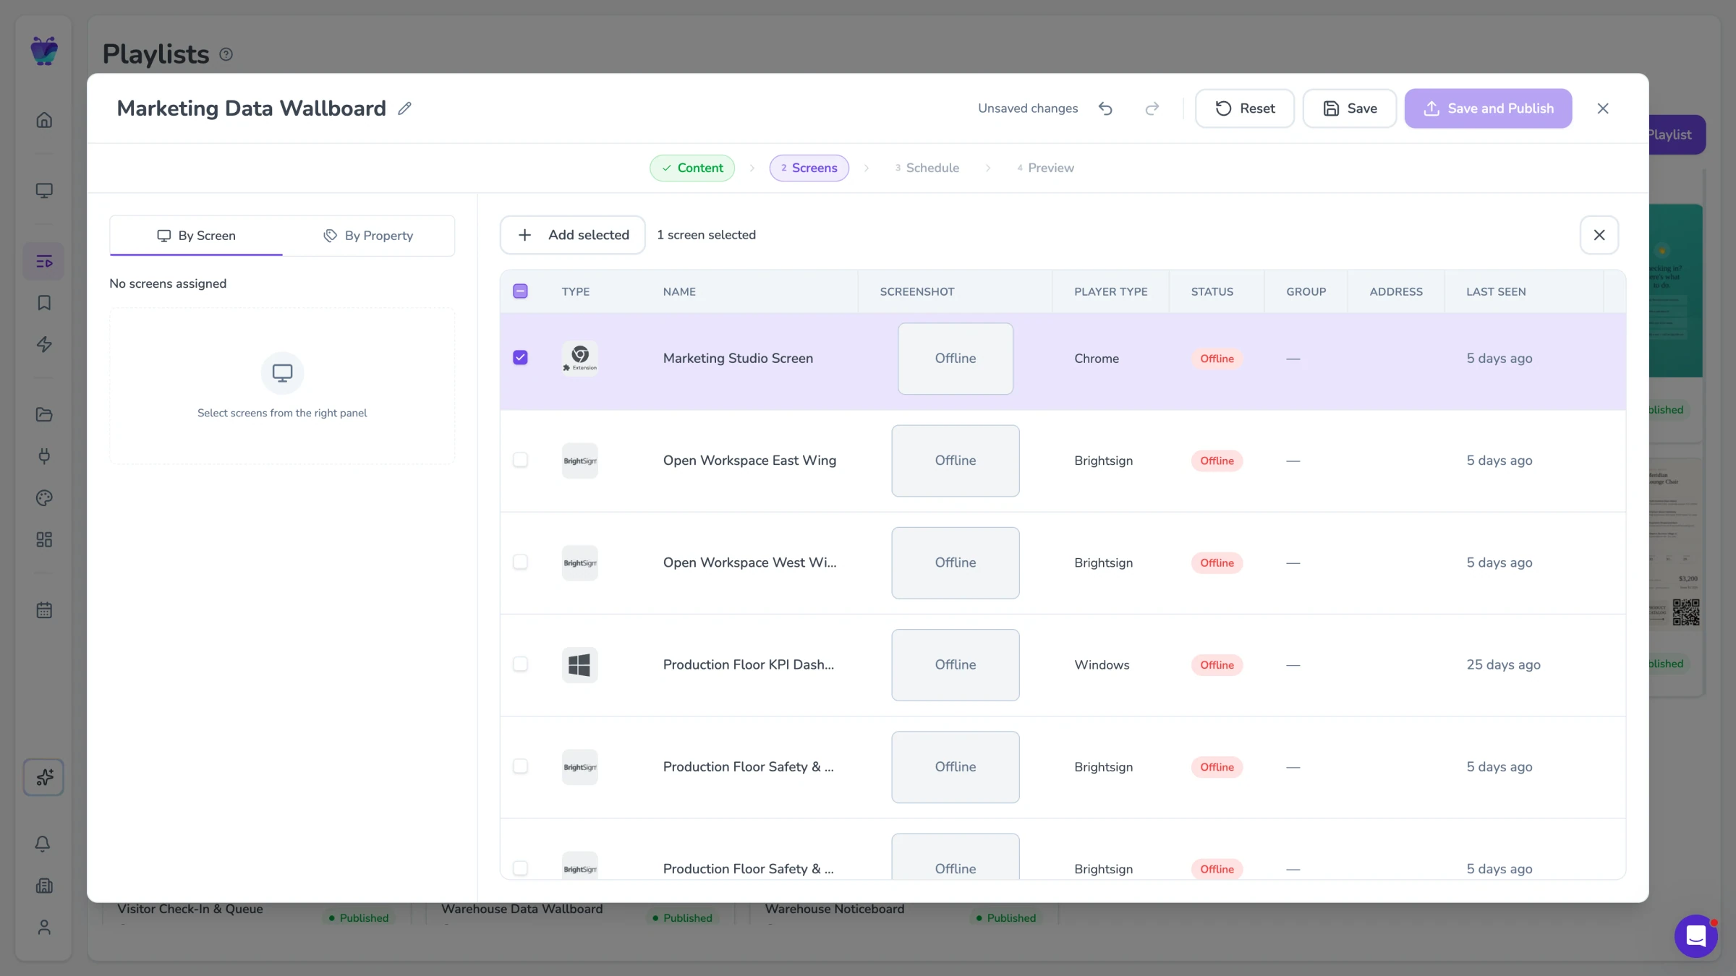The height and width of the screenshot is (976, 1736).
Task: Open the AI sparkle icon in sidebar
Action: point(44,777)
